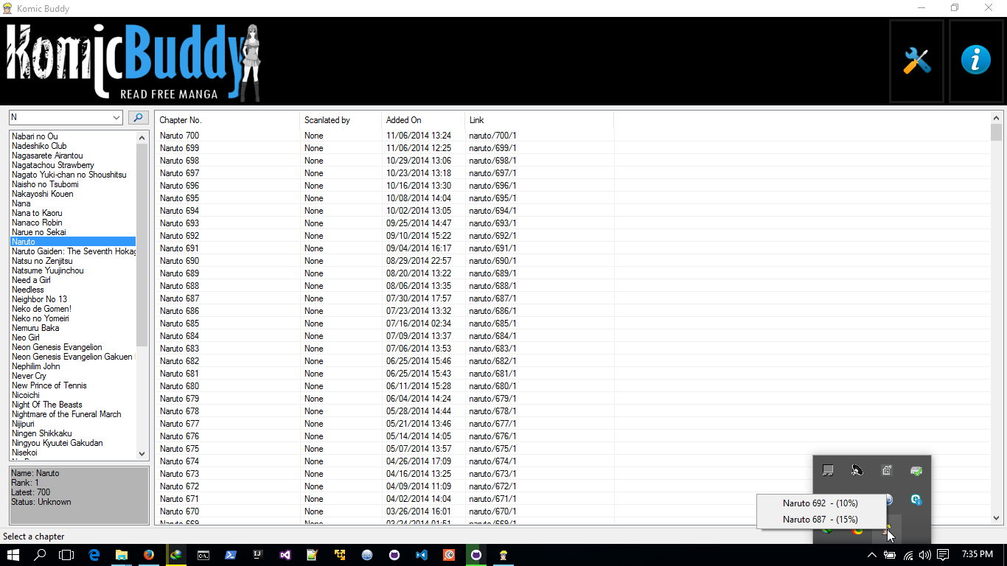
Task: Click the satellite dish tray icon
Action: point(857,470)
